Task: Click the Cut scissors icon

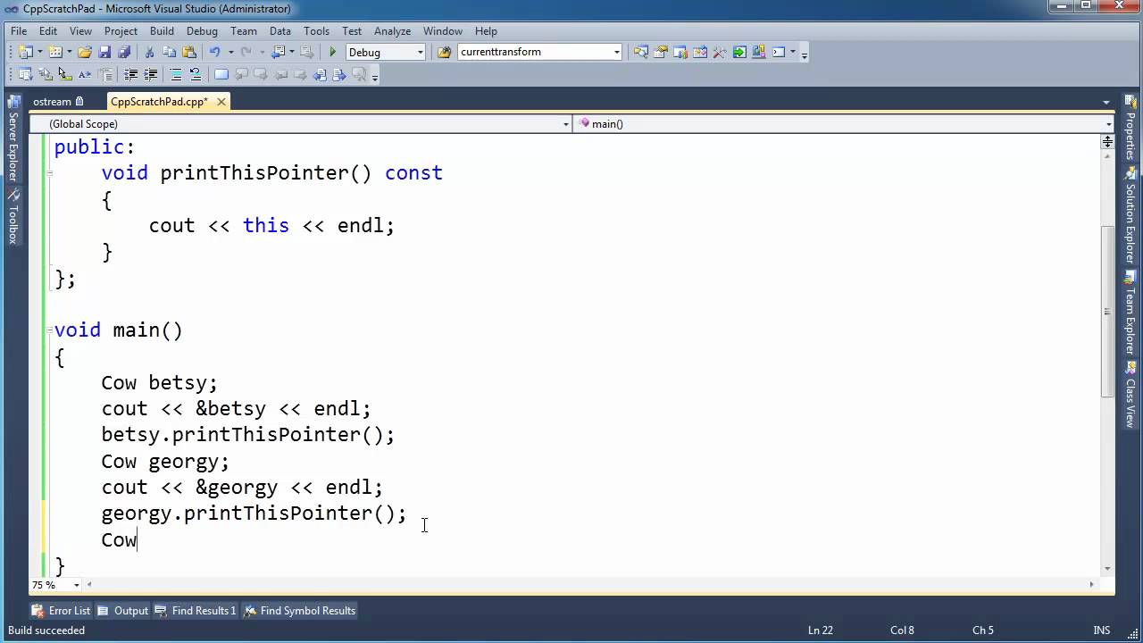Action: pos(149,52)
